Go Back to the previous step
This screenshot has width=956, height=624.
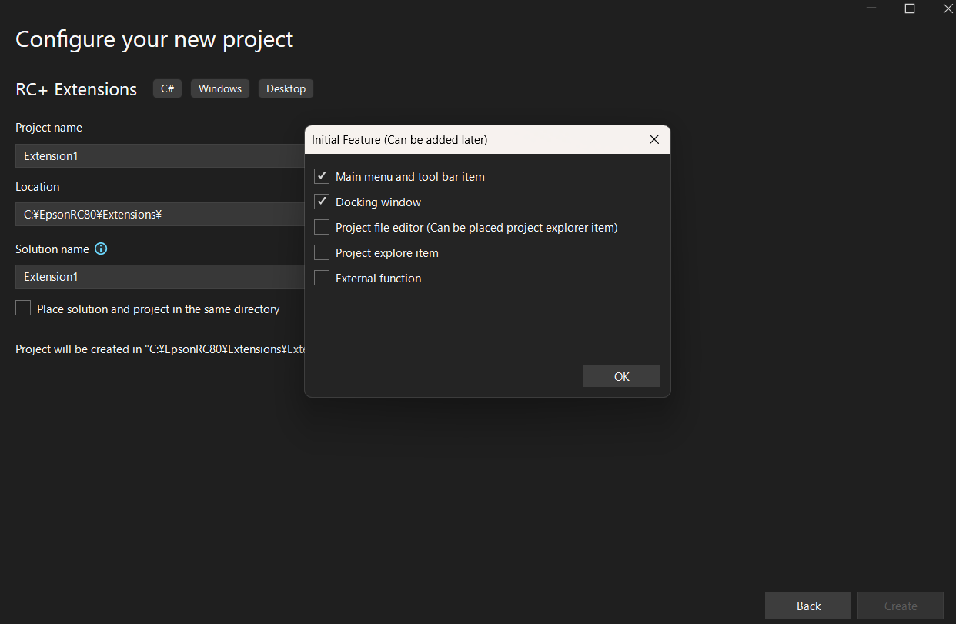tap(807, 606)
